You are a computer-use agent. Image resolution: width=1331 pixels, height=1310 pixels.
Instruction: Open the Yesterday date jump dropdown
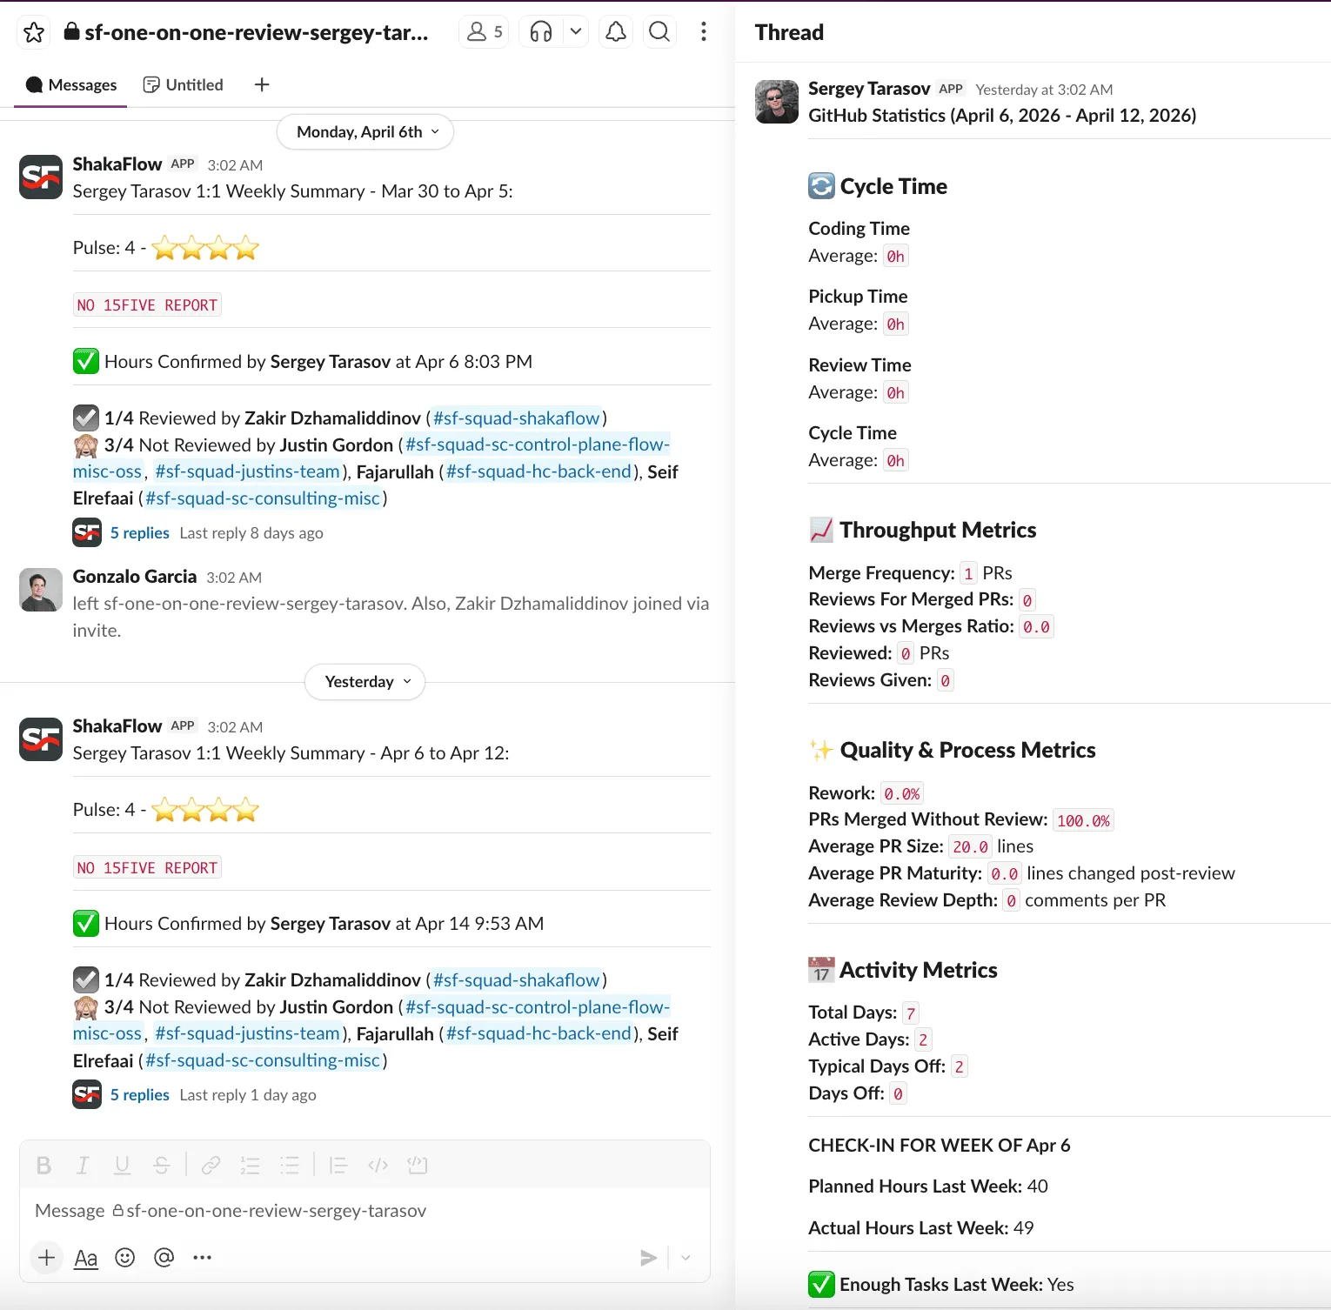[365, 682]
